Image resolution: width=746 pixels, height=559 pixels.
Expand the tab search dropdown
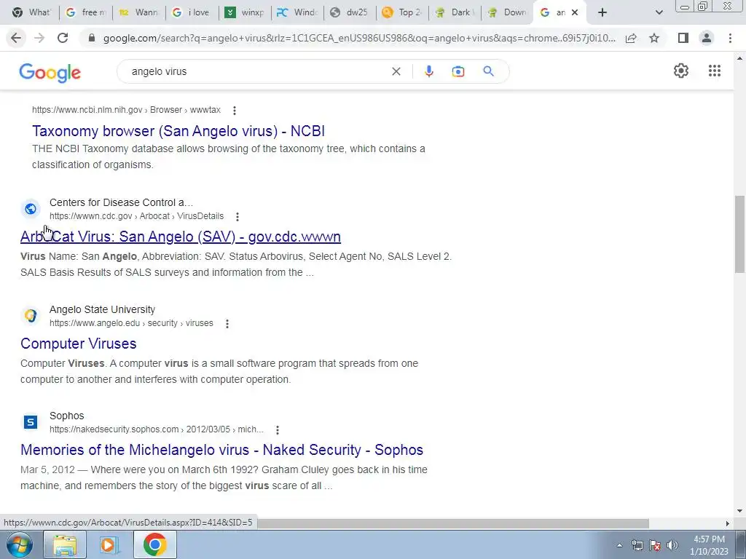[x=659, y=12]
